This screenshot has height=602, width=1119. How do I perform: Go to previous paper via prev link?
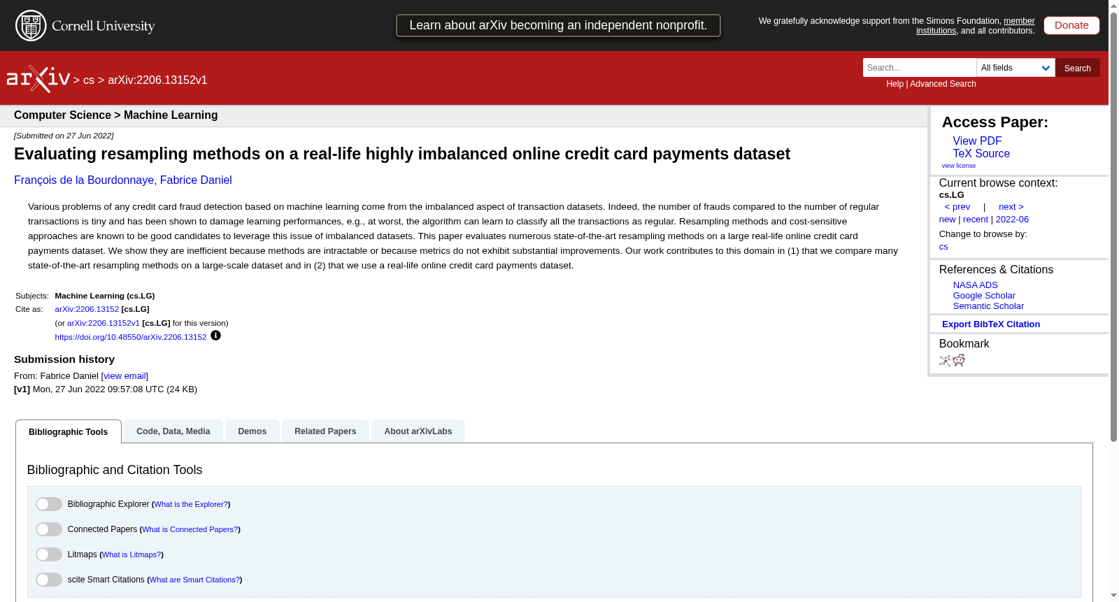(x=957, y=206)
